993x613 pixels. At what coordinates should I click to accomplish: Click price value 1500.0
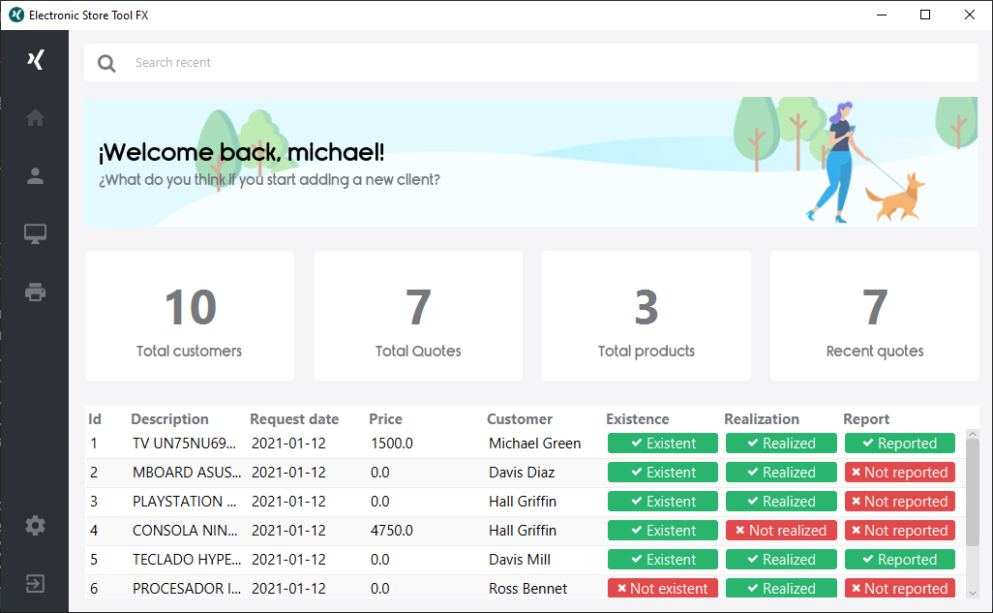[392, 444]
